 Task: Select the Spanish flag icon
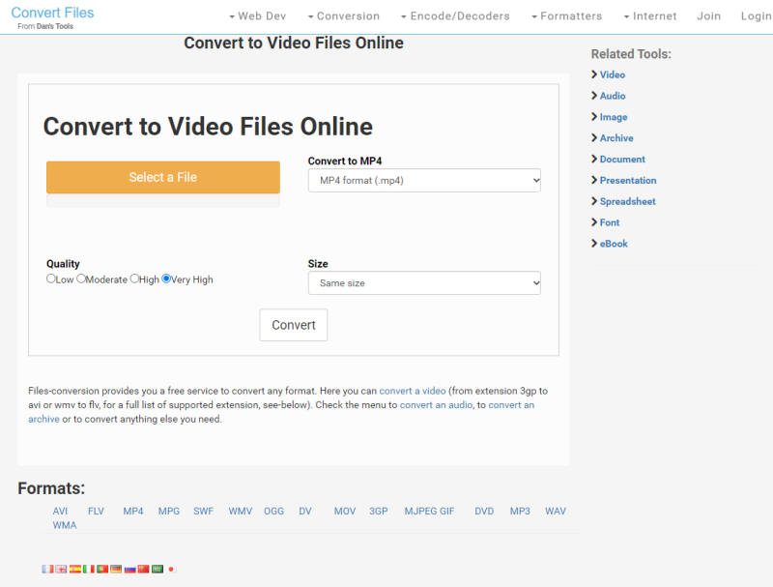coord(75,569)
